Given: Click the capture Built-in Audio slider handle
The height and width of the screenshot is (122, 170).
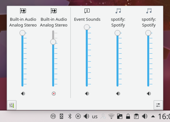Looking at the screenshot, I should click(53, 42).
